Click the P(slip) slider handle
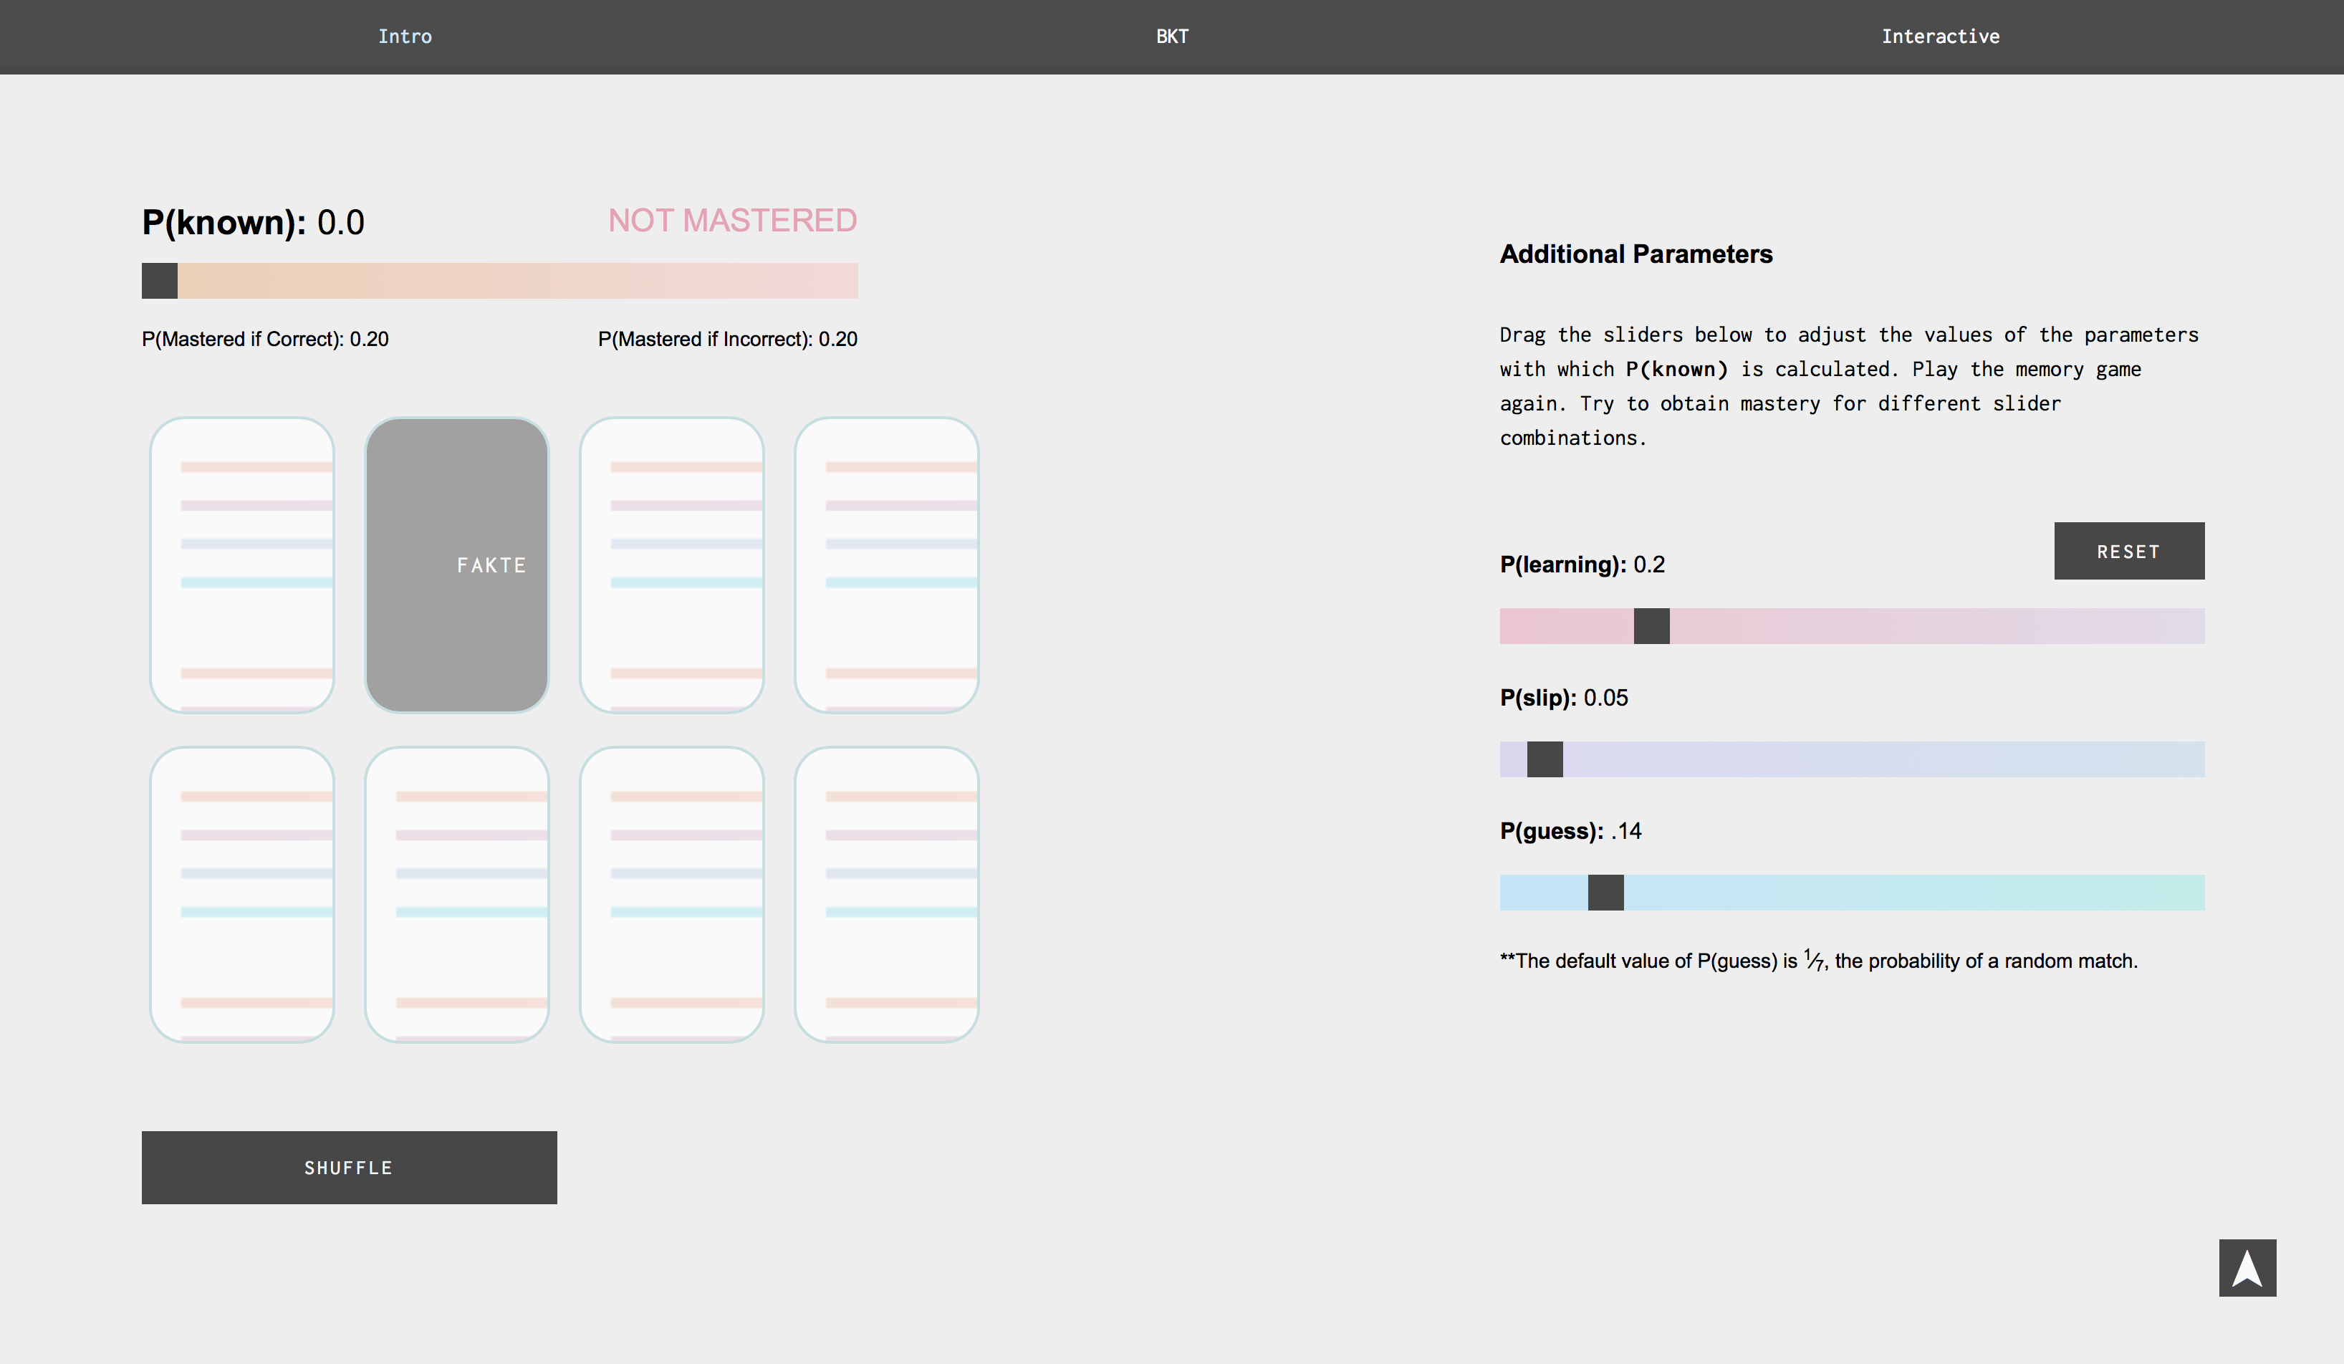This screenshot has width=2344, height=1364. coord(1544,759)
